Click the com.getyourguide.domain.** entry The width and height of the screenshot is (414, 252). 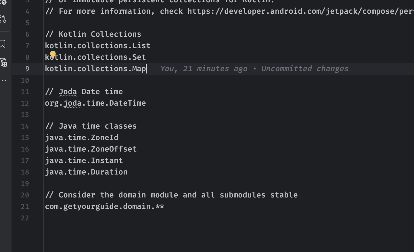click(105, 207)
